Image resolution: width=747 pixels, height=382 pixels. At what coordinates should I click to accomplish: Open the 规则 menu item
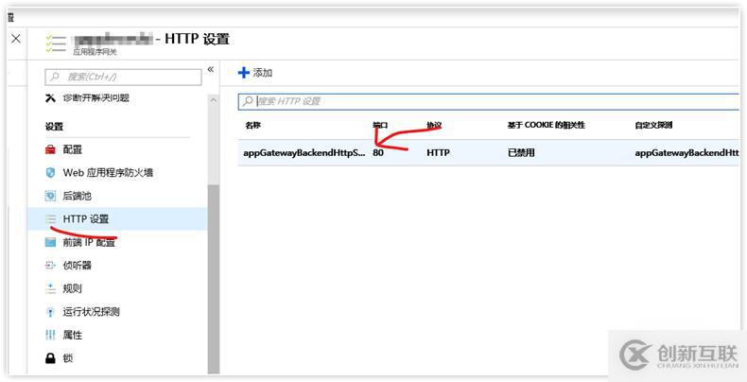[73, 288]
